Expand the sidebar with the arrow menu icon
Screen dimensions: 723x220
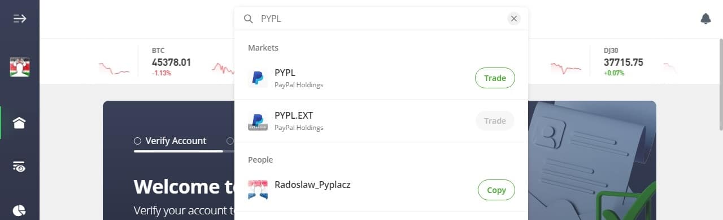tap(20, 19)
